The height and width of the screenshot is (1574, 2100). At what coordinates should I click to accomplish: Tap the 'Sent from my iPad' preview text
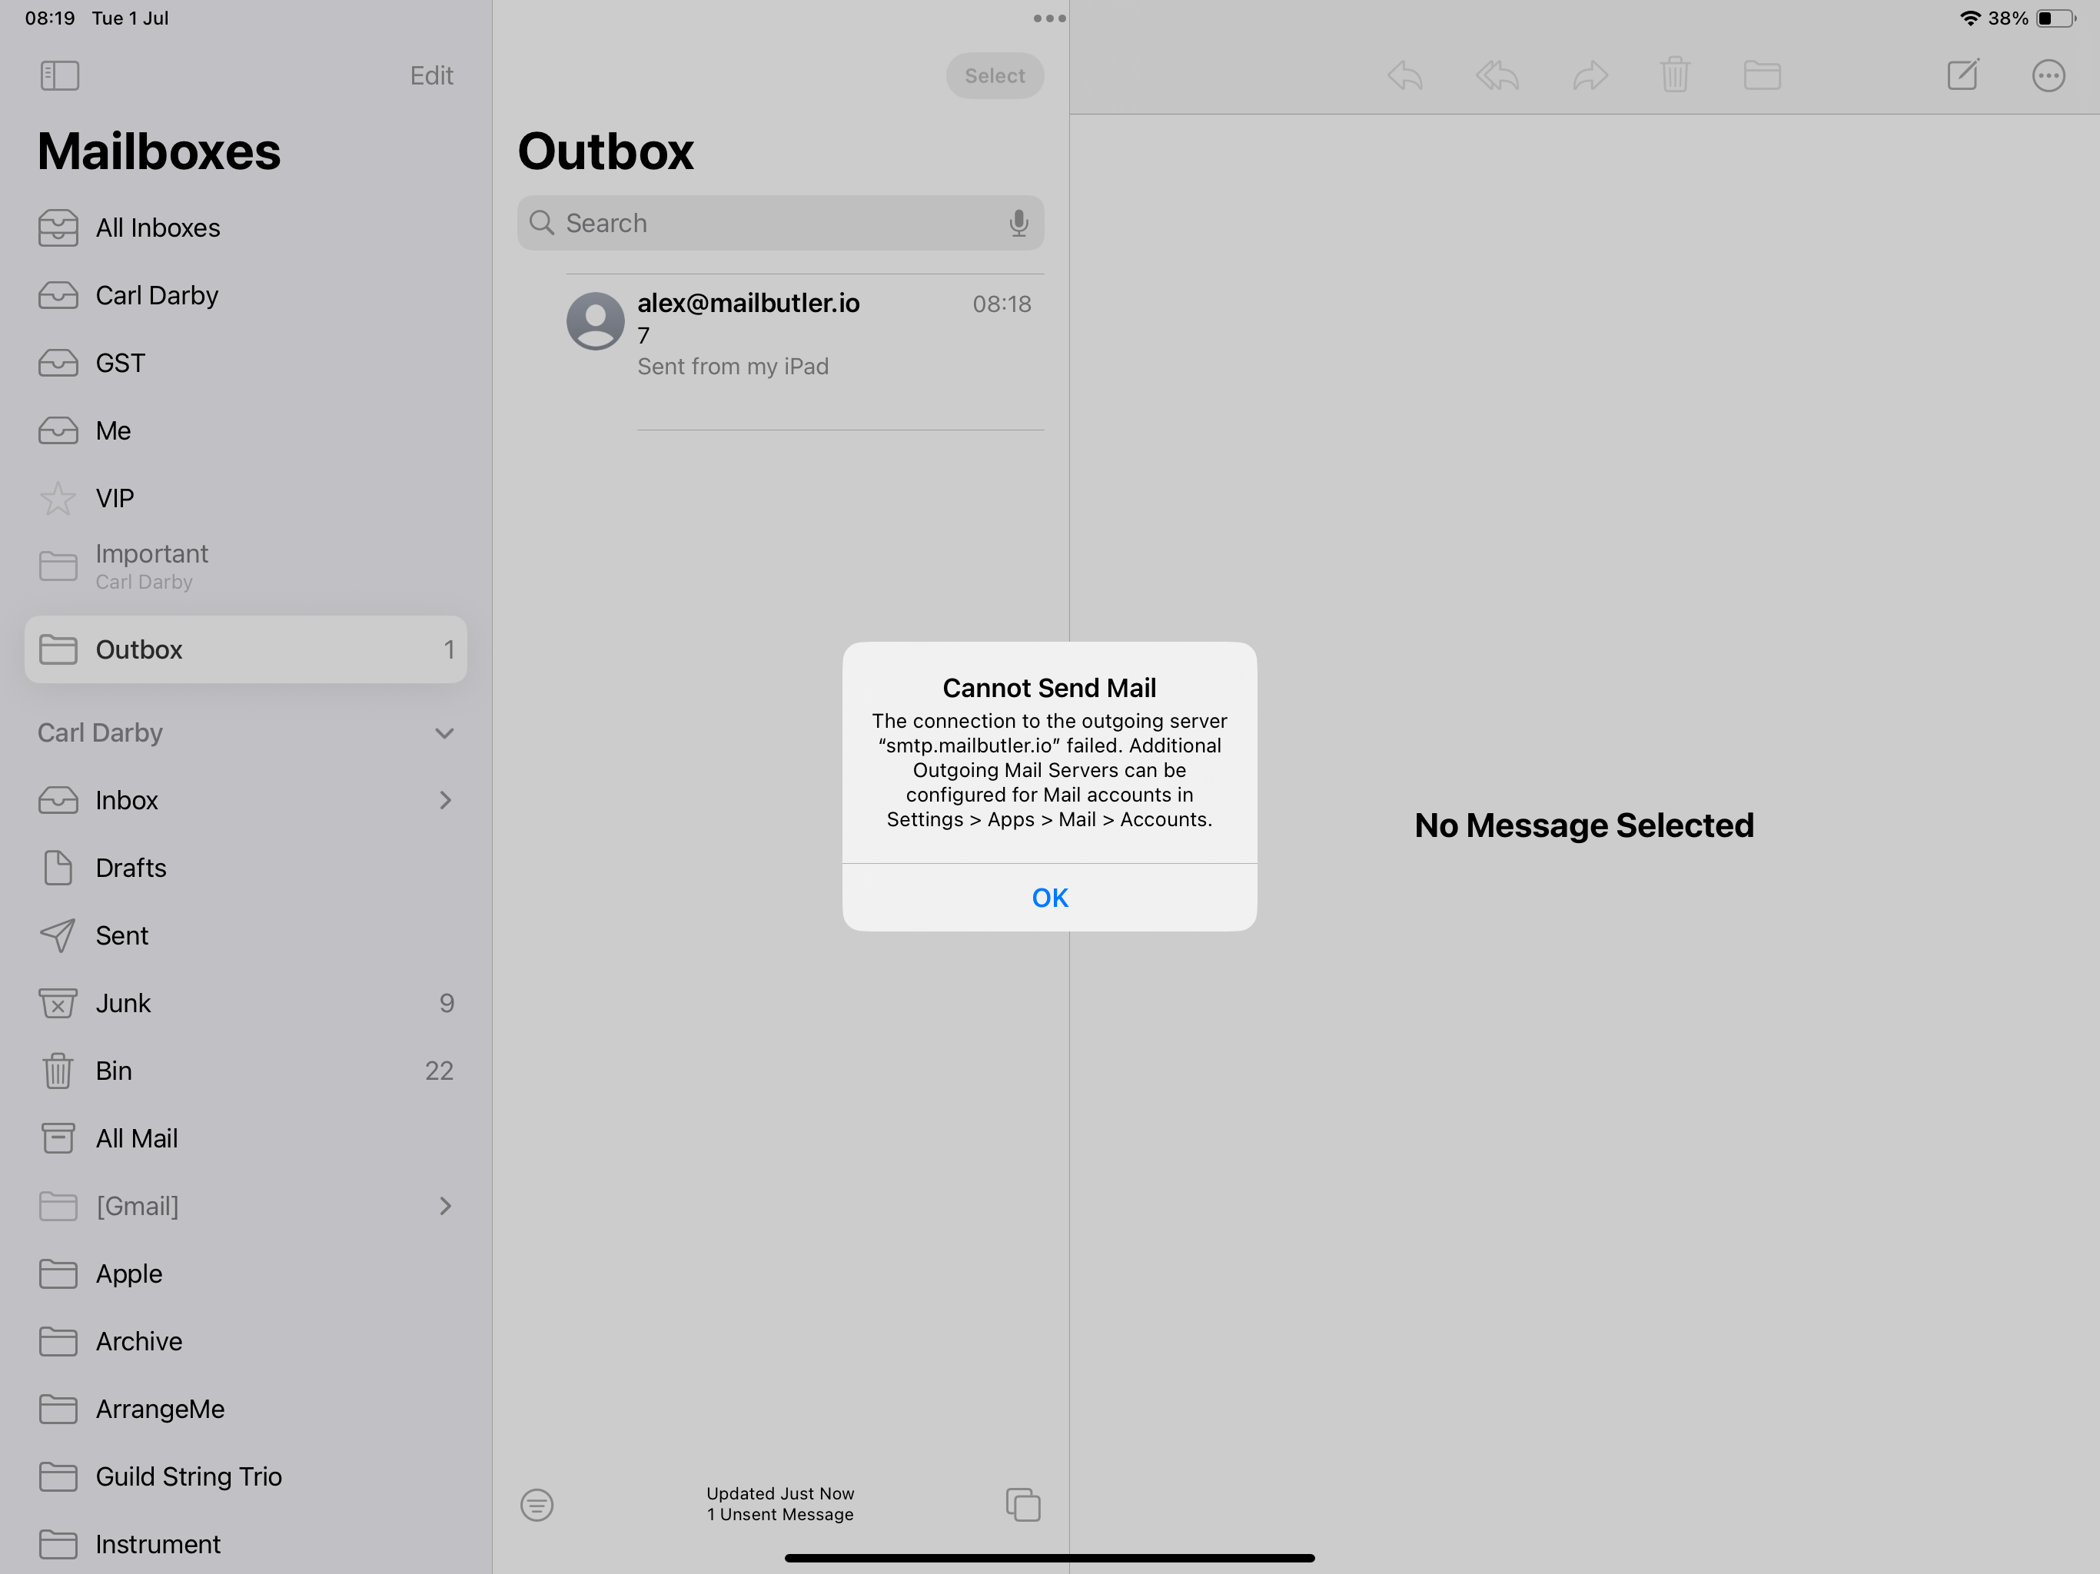tap(733, 367)
